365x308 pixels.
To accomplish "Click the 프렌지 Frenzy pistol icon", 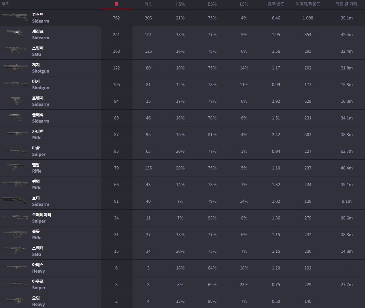I will (x=16, y=101).
